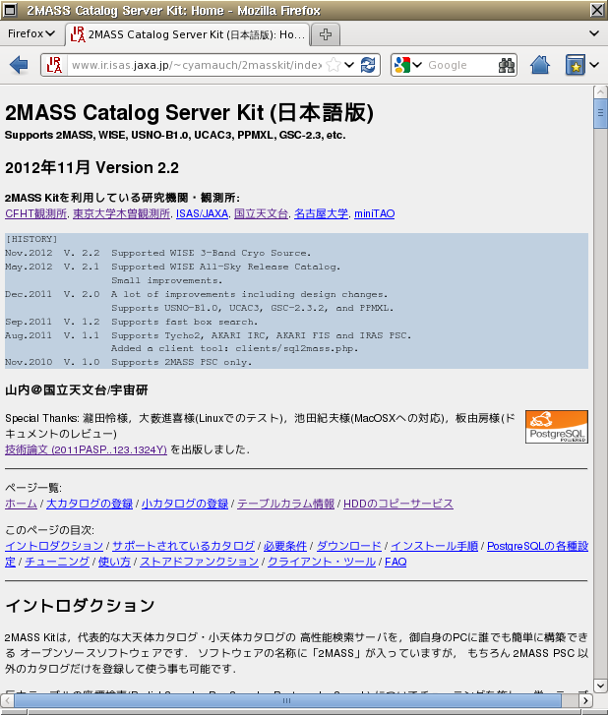Jump to サポートされているカタログ section
This screenshot has width=608, height=715.
[x=183, y=546]
